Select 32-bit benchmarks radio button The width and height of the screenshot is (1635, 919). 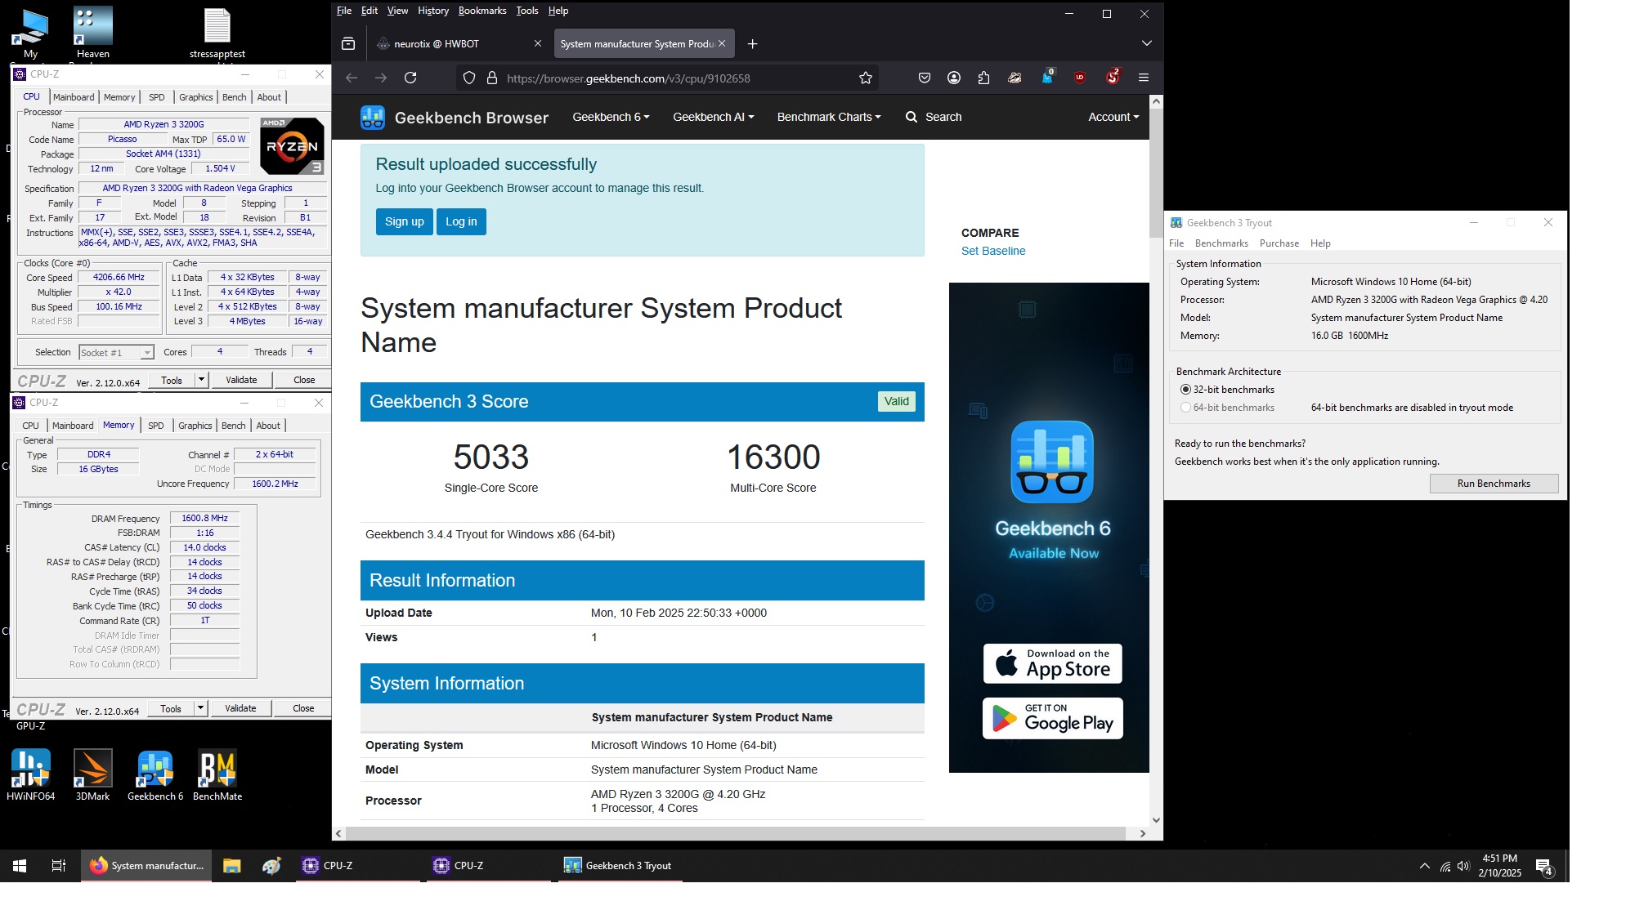pos(1185,390)
